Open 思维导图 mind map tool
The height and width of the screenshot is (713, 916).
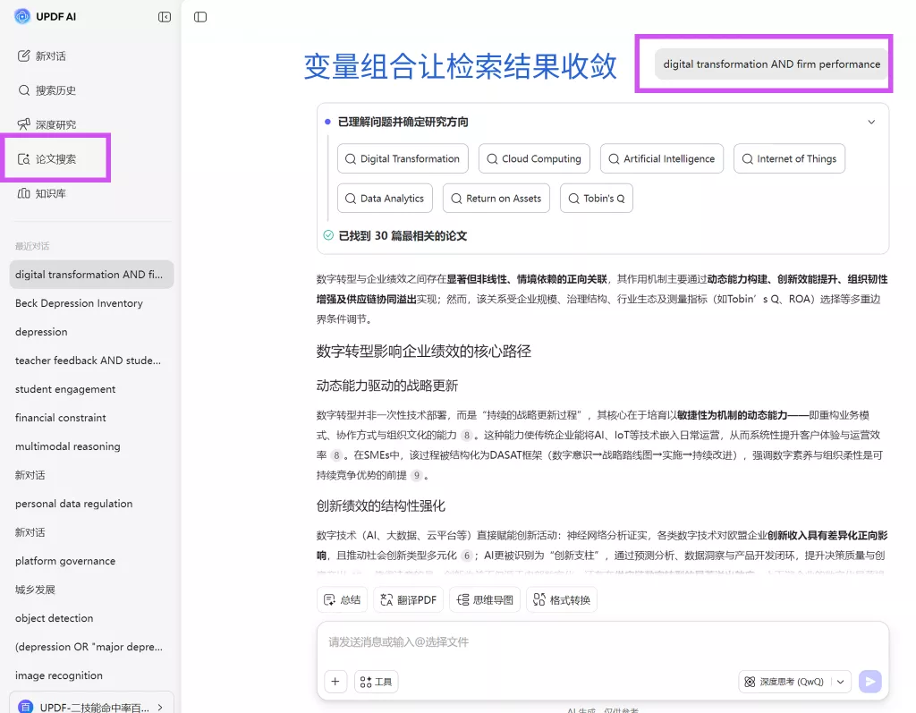point(485,599)
